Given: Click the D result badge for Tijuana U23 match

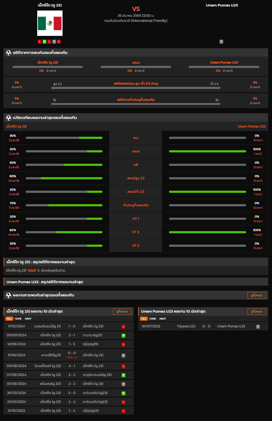Looking at the screenshot, I should pyautogui.click(x=258, y=327).
